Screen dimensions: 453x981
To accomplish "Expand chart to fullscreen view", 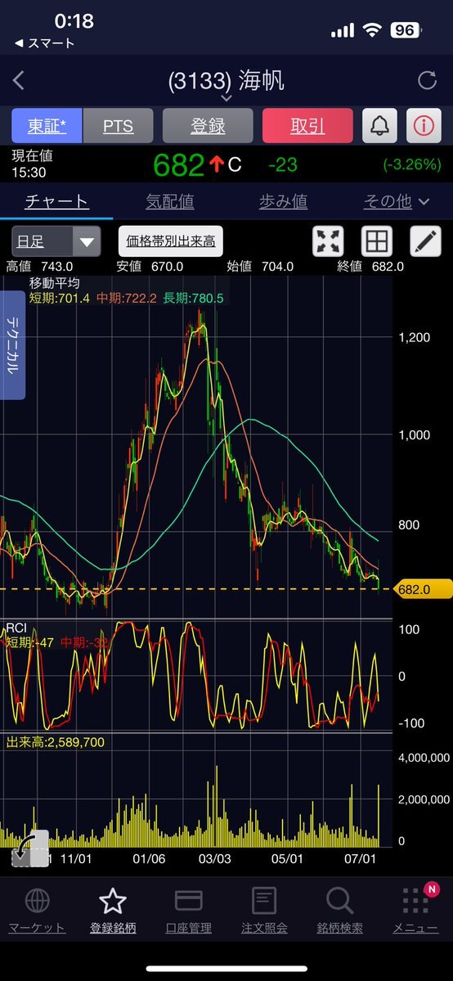I will pos(328,241).
